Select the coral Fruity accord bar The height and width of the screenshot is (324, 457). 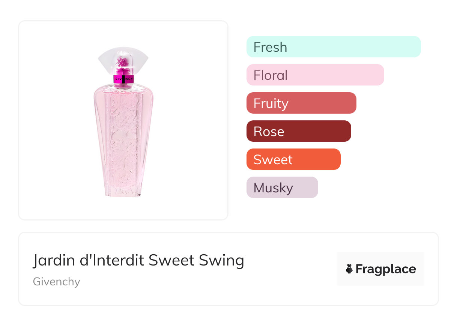[301, 103]
